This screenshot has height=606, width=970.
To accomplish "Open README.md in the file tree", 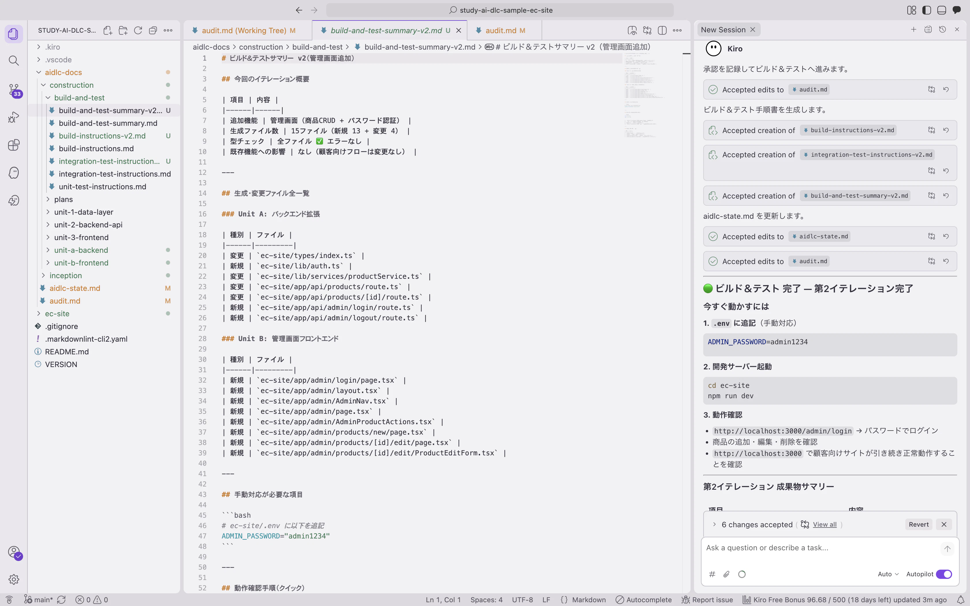I will coord(66,351).
